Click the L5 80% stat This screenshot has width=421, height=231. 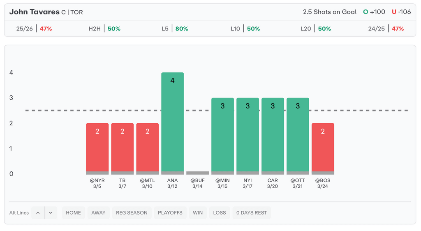coord(175,29)
